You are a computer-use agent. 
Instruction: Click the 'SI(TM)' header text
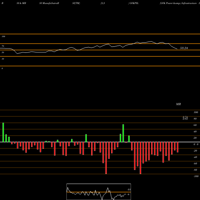coord(76,3)
